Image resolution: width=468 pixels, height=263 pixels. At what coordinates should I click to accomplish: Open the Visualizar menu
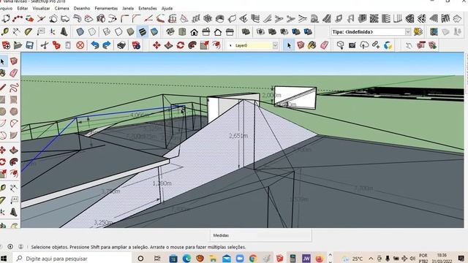point(41,8)
